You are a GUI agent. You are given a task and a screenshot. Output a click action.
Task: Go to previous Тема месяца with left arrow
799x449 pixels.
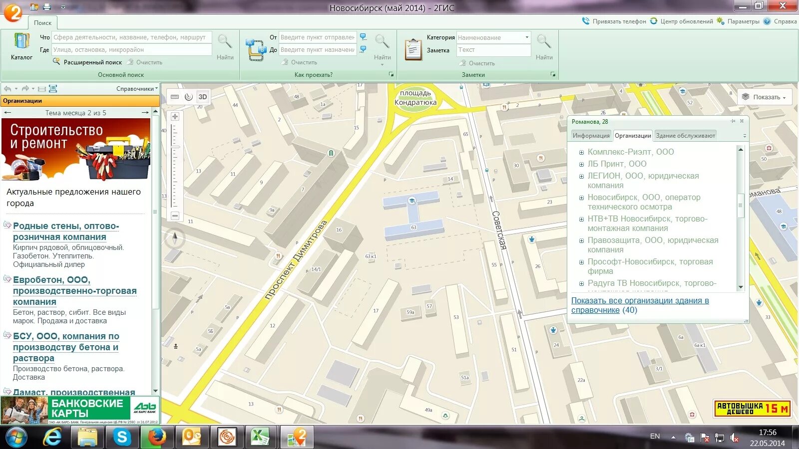(x=7, y=113)
